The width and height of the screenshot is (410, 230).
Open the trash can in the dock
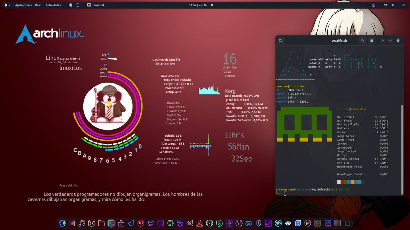click(347, 223)
